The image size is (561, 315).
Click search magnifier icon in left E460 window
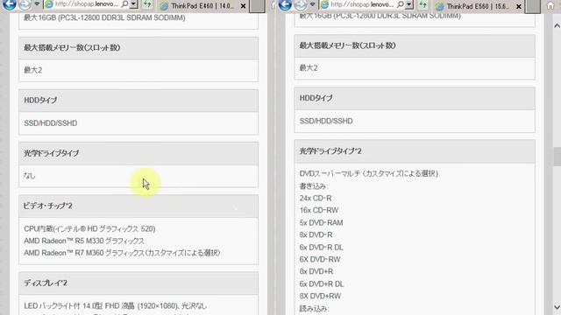click(x=124, y=4)
